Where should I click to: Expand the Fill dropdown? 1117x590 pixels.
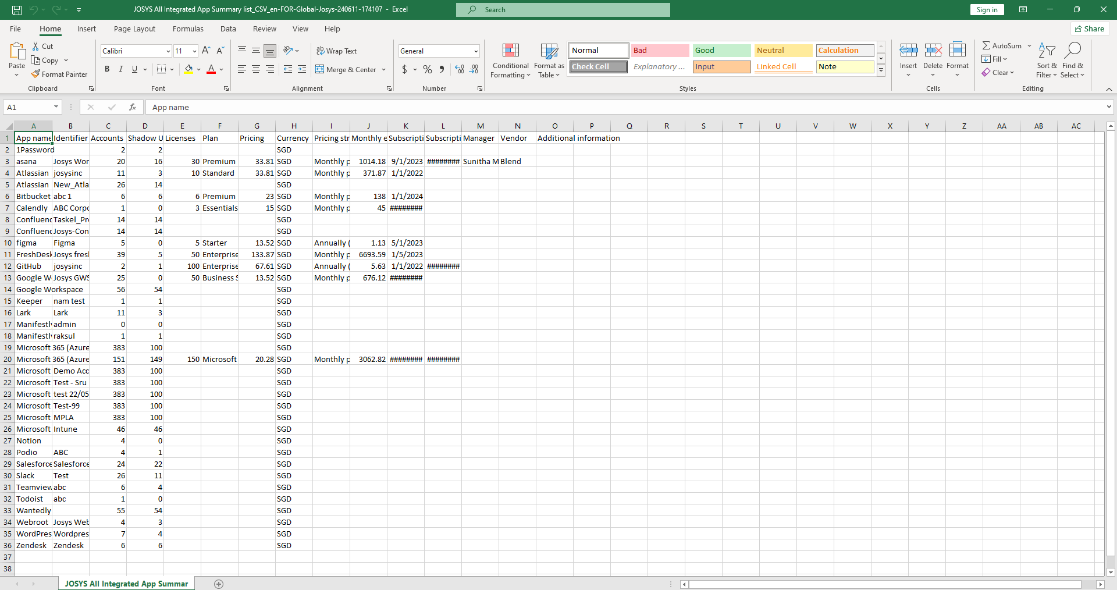coord(1005,59)
